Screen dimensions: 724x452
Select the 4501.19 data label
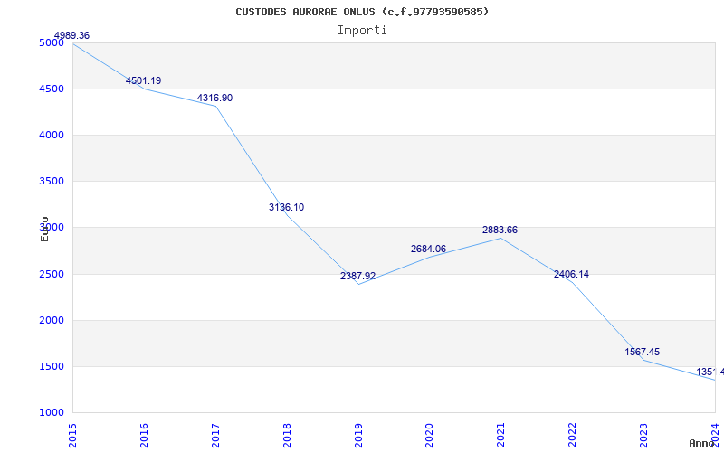coord(144,80)
